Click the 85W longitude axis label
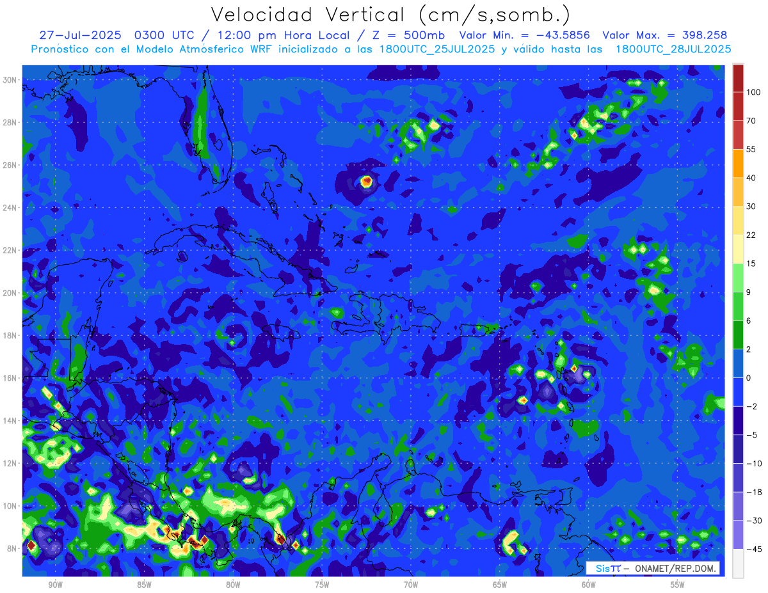Viewport: 768px width, 593px height. pyautogui.click(x=144, y=585)
